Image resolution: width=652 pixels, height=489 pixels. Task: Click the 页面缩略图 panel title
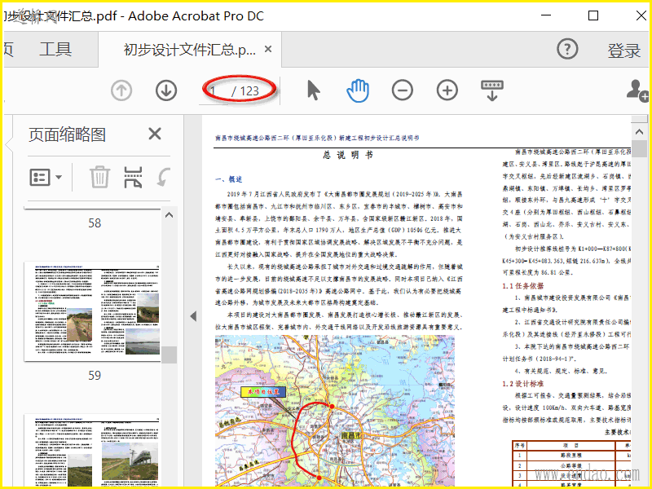click(x=67, y=134)
